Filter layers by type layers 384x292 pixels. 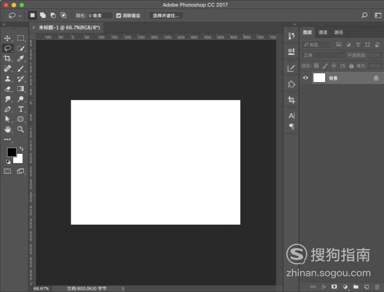tap(358, 44)
